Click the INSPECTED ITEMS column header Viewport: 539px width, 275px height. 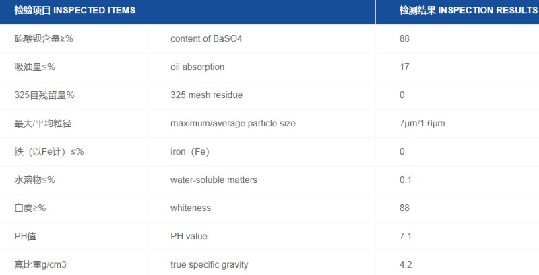tap(74, 11)
